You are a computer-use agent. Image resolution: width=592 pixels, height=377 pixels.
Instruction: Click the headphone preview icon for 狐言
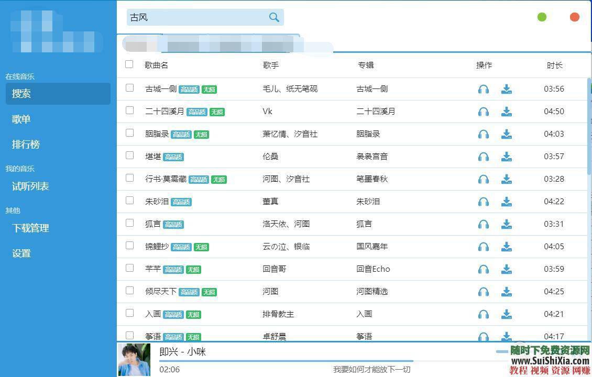[x=483, y=224]
